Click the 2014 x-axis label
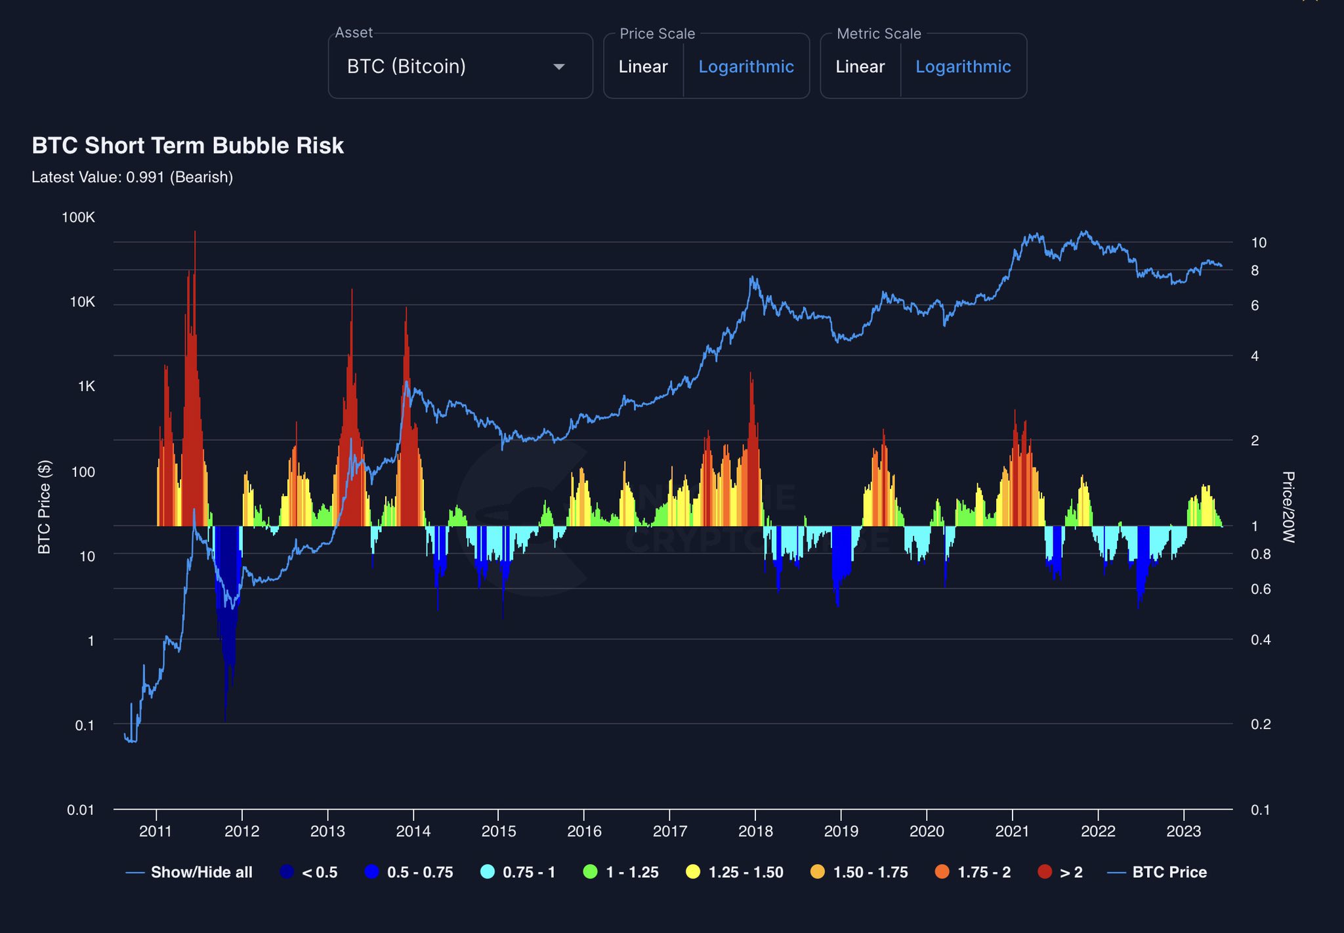The width and height of the screenshot is (1344, 933). coord(413,831)
